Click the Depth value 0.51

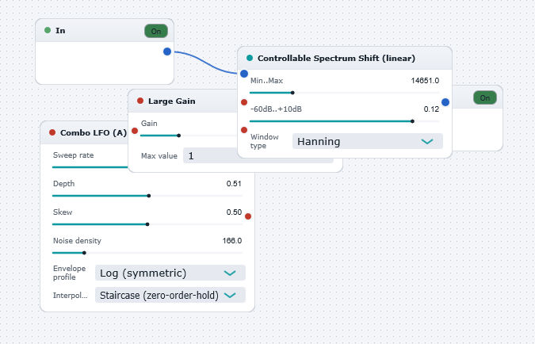point(234,184)
